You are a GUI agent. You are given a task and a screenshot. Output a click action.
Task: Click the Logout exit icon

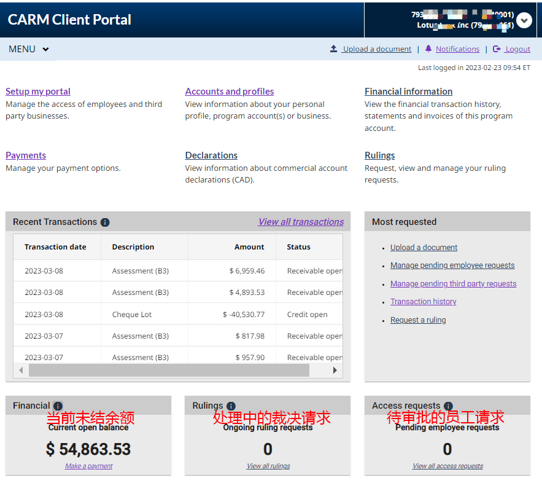click(497, 49)
